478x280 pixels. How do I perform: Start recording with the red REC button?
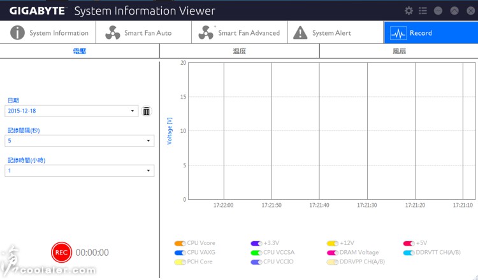point(62,252)
